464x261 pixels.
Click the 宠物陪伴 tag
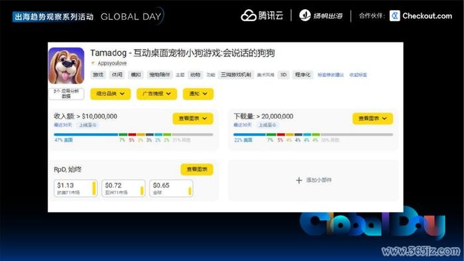point(160,75)
